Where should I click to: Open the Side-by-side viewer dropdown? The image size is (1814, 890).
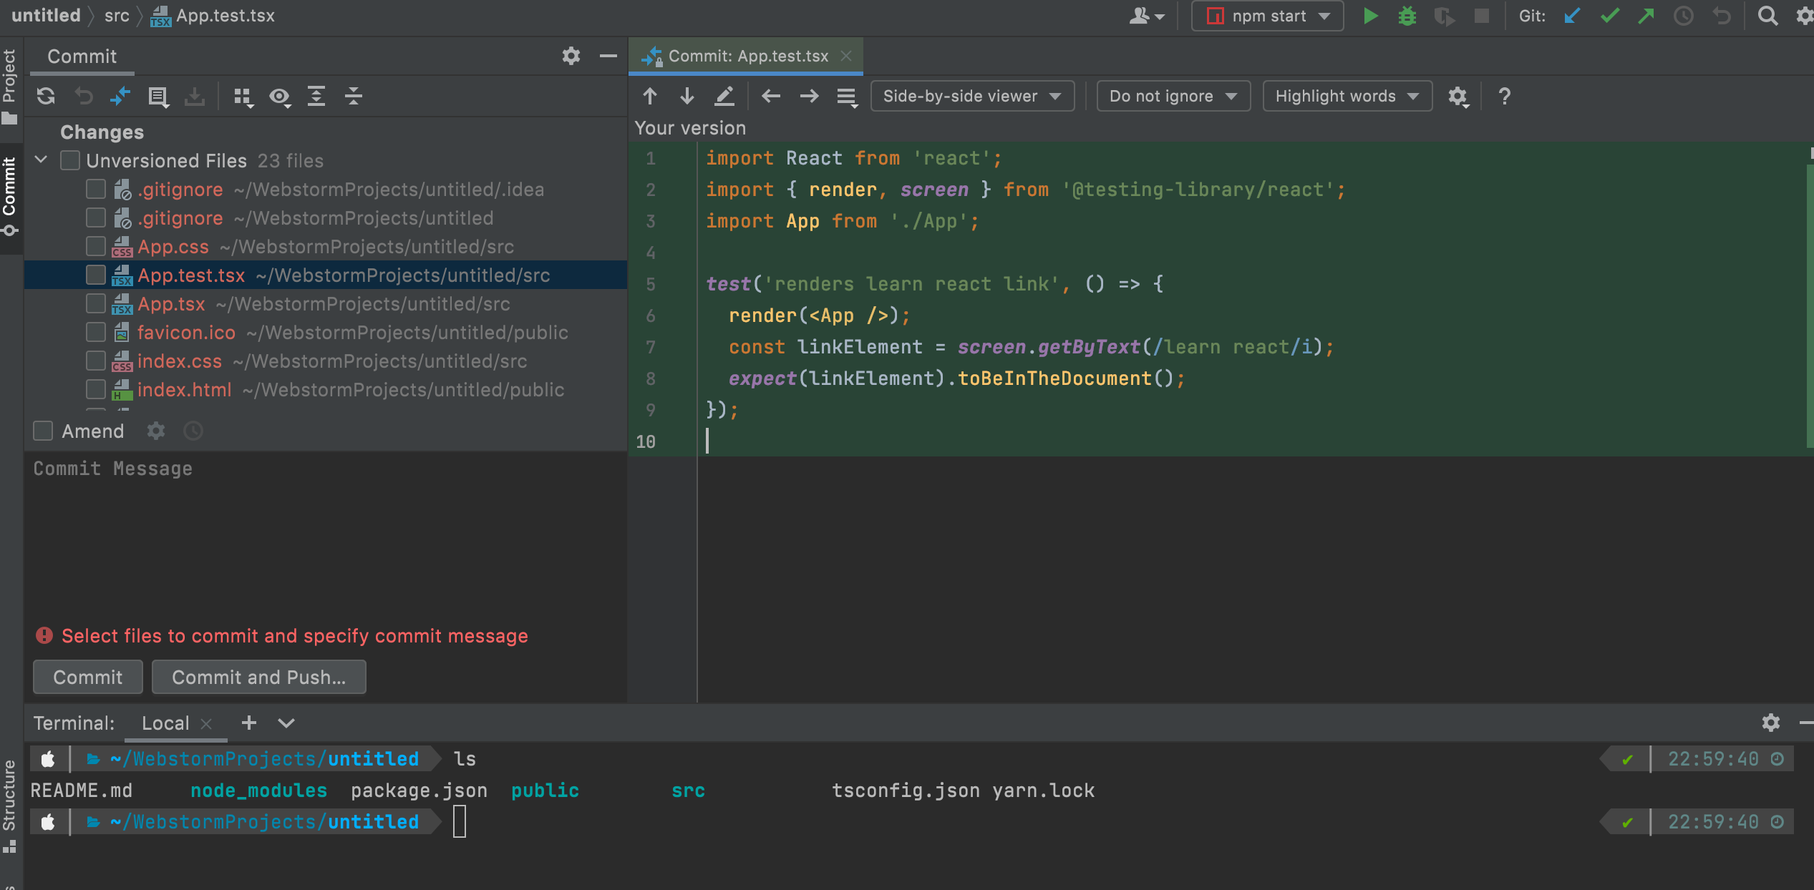tap(971, 96)
